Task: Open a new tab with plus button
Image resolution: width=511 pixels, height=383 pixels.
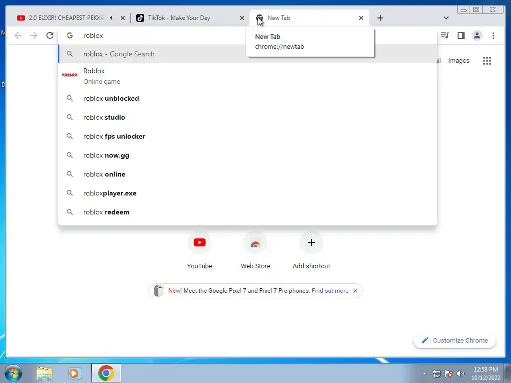Action: pyautogui.click(x=380, y=18)
